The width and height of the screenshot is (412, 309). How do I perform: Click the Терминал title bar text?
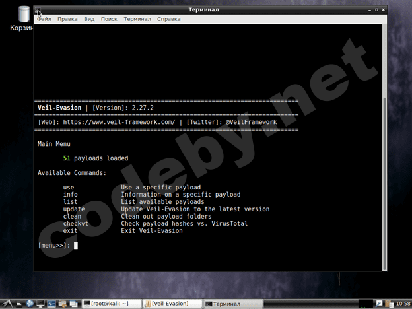[x=203, y=9]
